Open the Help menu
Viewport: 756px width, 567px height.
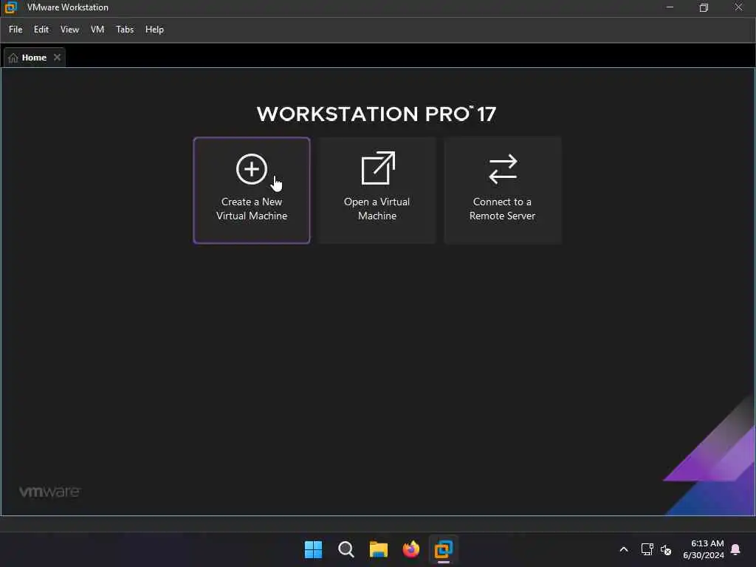[154, 30]
